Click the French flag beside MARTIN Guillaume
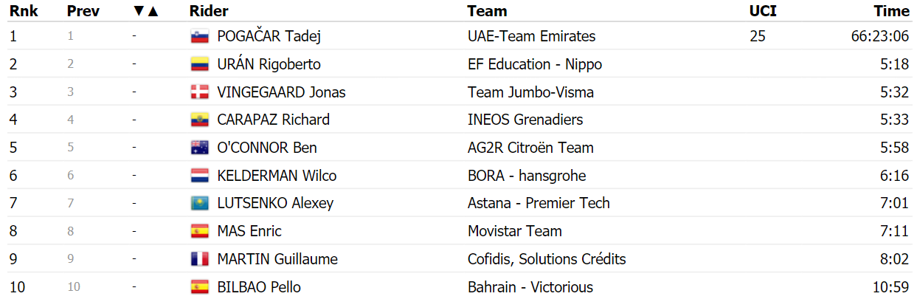 (x=199, y=259)
